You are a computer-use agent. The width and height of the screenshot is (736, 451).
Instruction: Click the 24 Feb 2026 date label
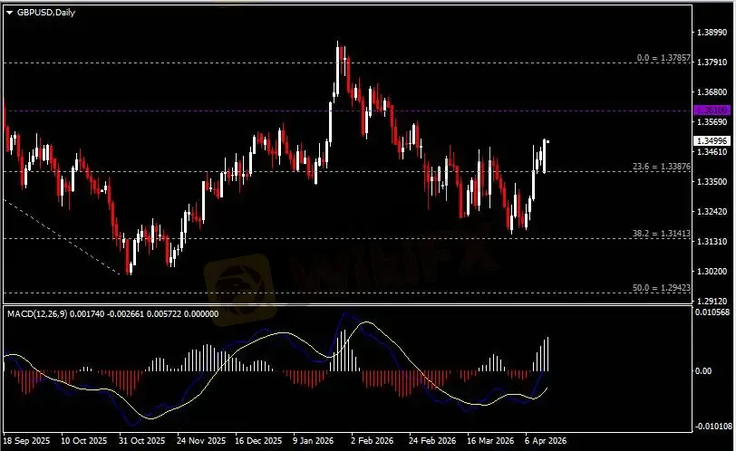pyautogui.click(x=431, y=441)
